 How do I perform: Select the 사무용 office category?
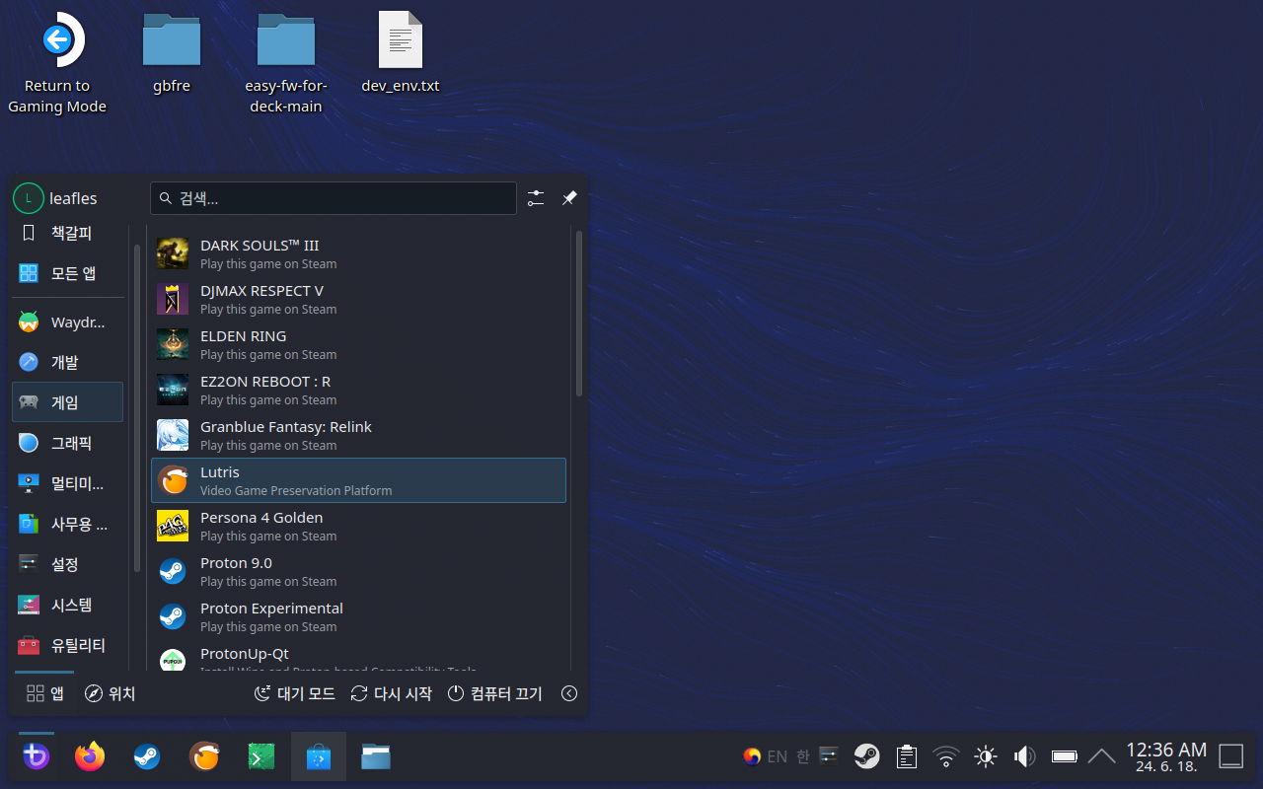(x=68, y=524)
